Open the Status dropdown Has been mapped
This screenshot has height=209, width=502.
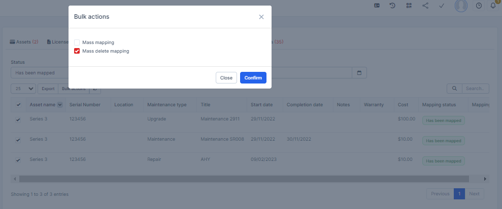click(x=40, y=73)
